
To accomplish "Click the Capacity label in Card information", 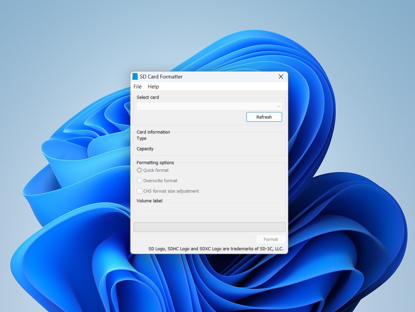I will (x=145, y=149).
